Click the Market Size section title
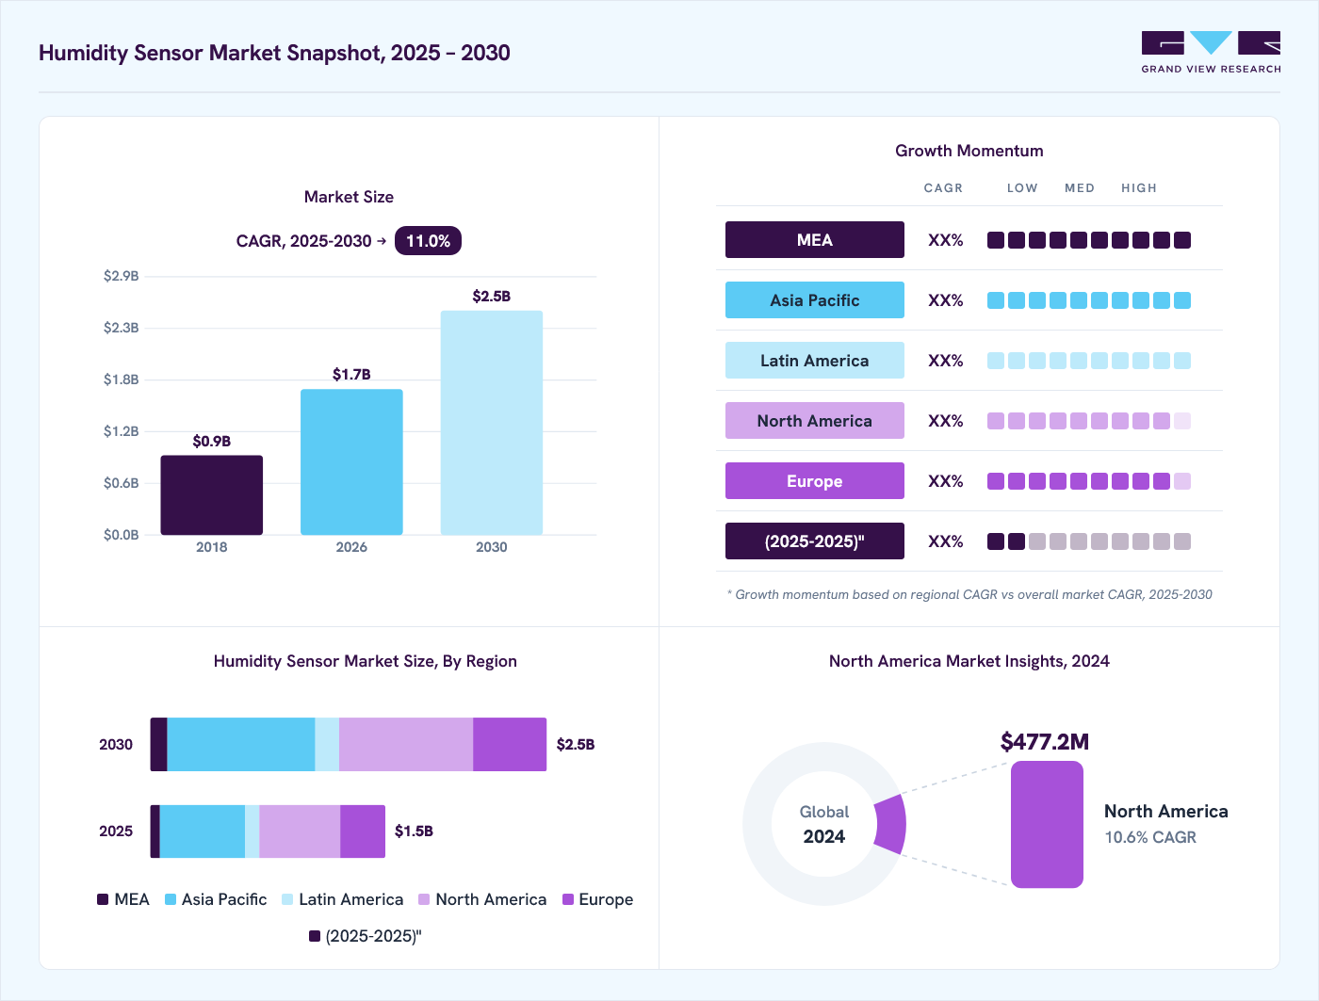The height and width of the screenshot is (1001, 1319). (349, 197)
